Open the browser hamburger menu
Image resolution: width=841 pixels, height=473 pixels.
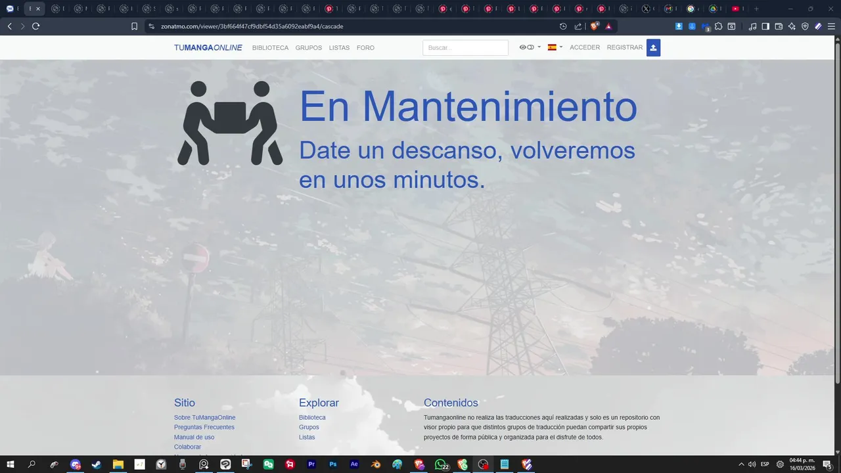[x=831, y=26]
